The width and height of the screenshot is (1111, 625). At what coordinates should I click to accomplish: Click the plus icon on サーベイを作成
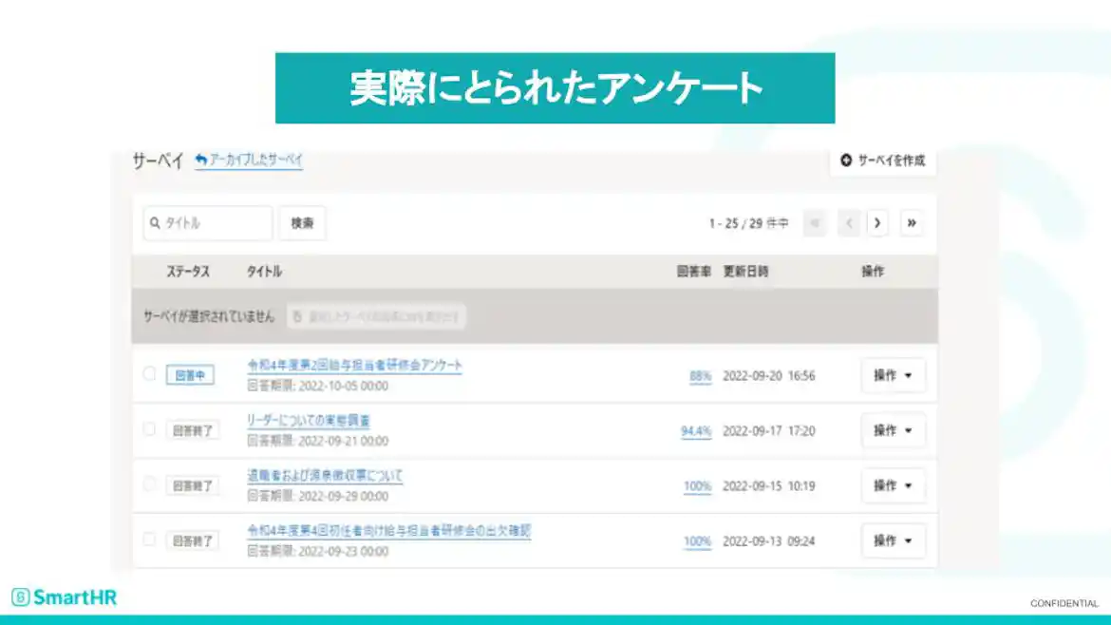tap(845, 161)
